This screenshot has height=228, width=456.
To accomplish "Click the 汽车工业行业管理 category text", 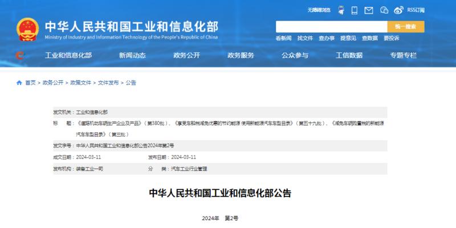I will click(x=189, y=169).
